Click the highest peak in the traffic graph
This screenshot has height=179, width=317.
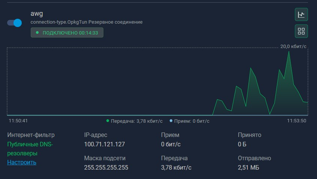pyautogui.click(x=289, y=52)
